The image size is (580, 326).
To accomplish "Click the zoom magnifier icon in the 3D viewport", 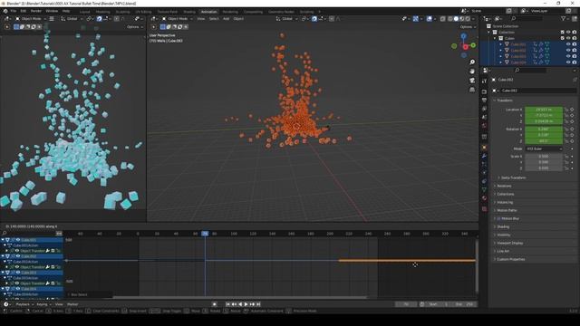I will tap(472, 62).
